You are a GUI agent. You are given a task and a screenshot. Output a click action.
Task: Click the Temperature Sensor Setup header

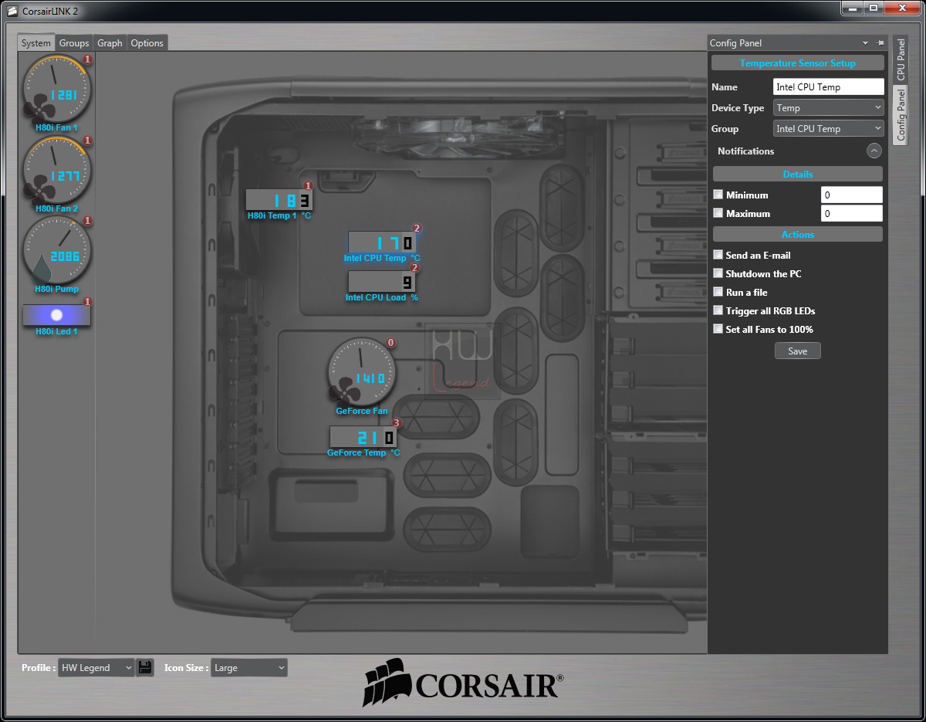(797, 63)
